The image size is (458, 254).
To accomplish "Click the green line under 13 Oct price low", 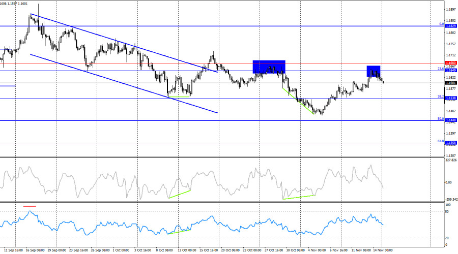I will (179, 97).
